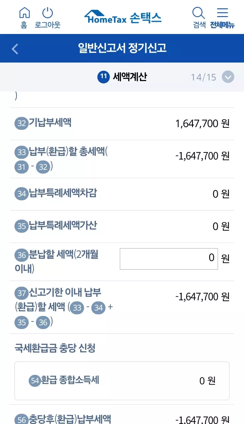Open the full menu (전체메뉴) hamburger icon
Image resolution: width=244 pixels, height=424 pixels.
coord(222,13)
